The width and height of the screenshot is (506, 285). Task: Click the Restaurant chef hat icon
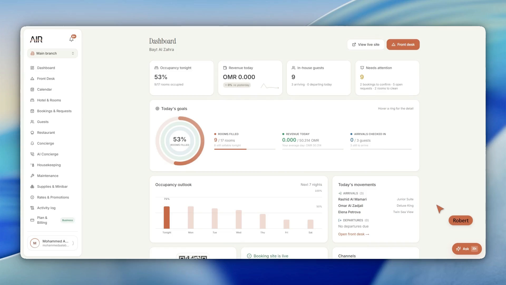pyautogui.click(x=32, y=133)
